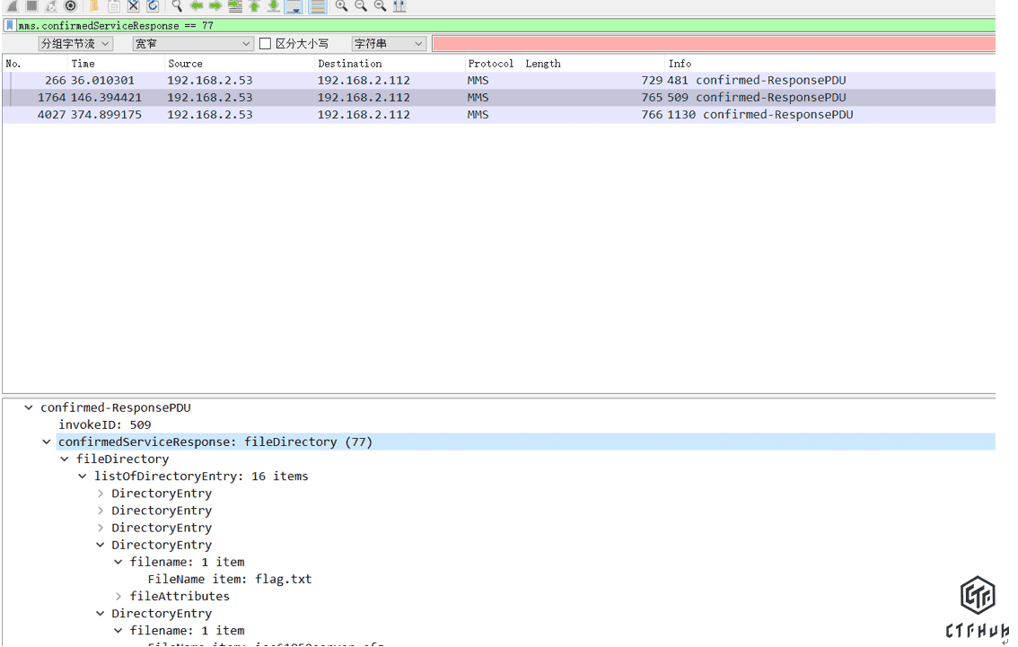The width and height of the screenshot is (1018, 647).
Task: Click the resize columns icon
Action: click(399, 6)
